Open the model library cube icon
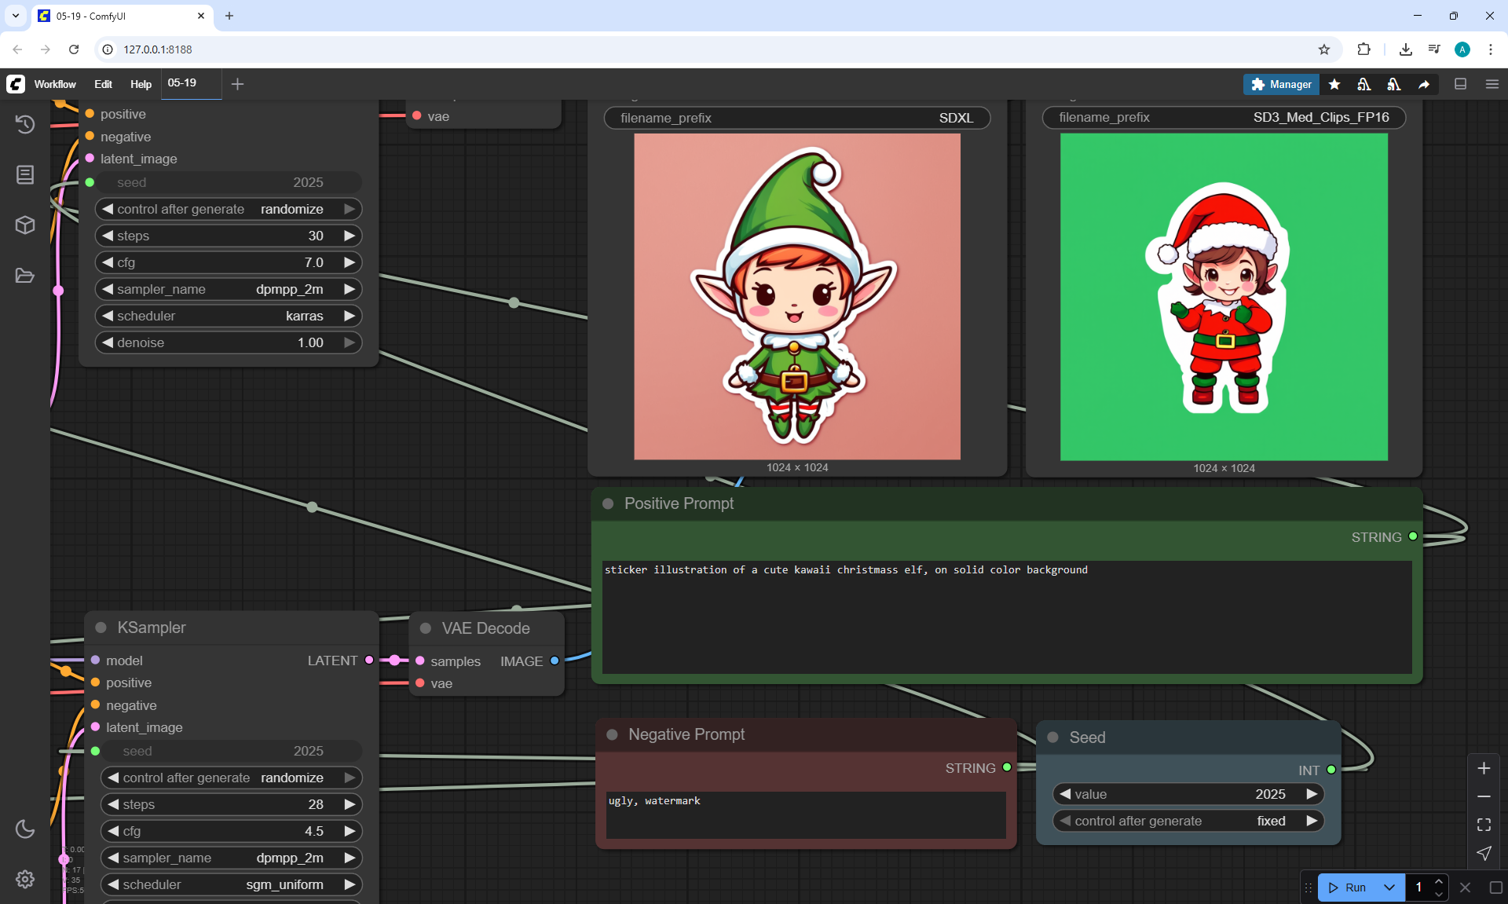Image resolution: width=1508 pixels, height=904 pixels. 25,225
